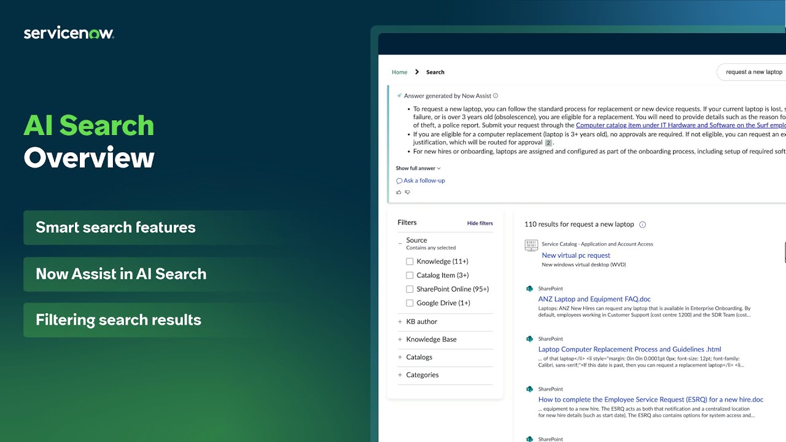Click the Service Catalog item icon
Image resolution: width=786 pixels, height=442 pixels.
(x=531, y=245)
